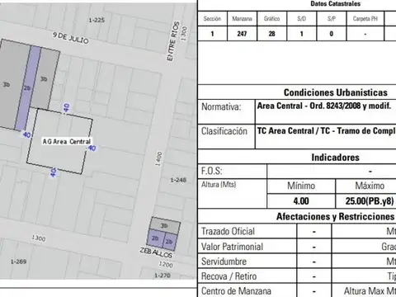396x297 pixels.
Task: Click the block label '1-248' on map
Action: [178, 180]
